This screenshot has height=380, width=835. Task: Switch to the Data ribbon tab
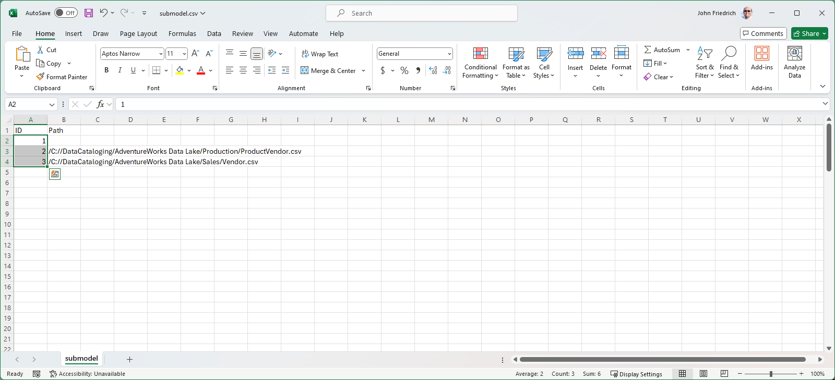214,34
